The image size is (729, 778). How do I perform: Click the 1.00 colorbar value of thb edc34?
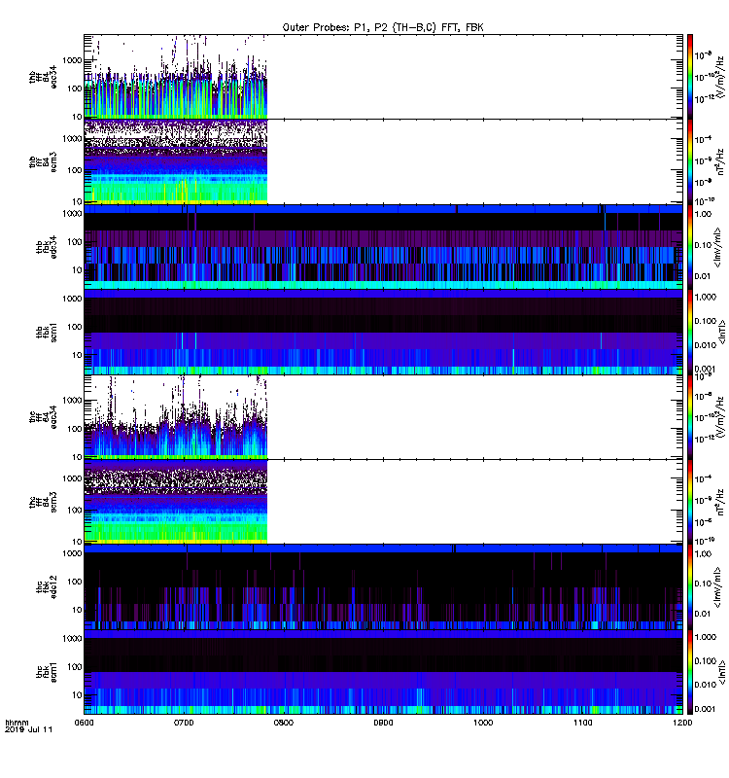coord(703,214)
